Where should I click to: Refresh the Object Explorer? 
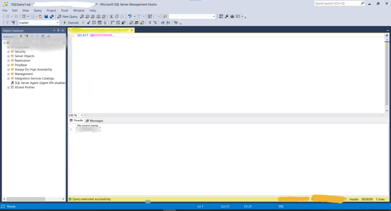(x=43, y=36)
